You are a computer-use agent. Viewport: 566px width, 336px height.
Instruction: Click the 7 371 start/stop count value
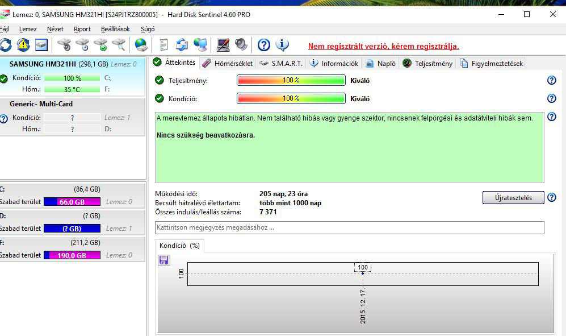pos(268,212)
